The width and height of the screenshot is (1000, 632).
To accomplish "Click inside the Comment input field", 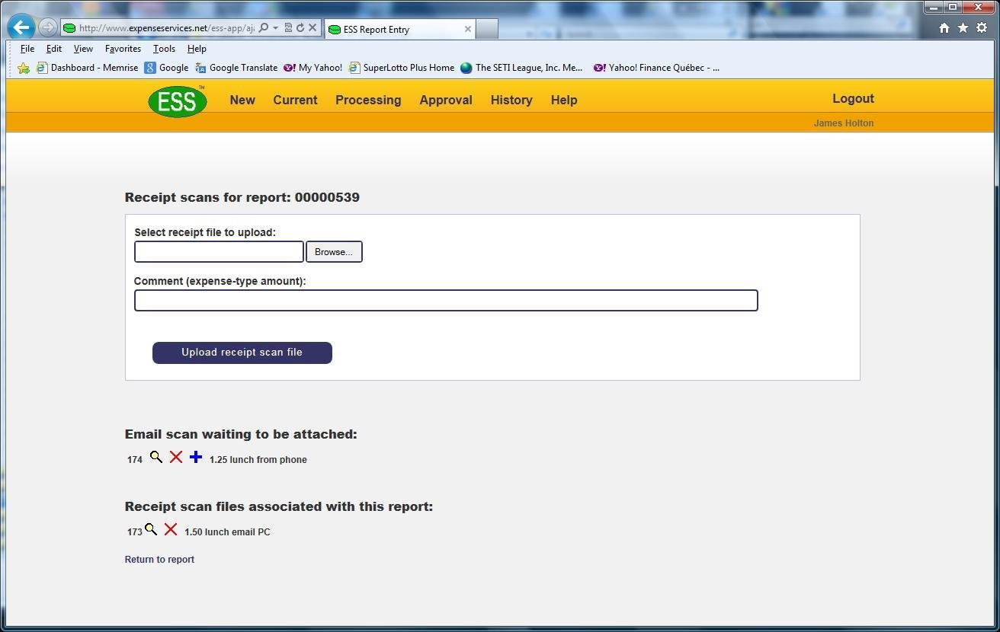I will coord(446,300).
